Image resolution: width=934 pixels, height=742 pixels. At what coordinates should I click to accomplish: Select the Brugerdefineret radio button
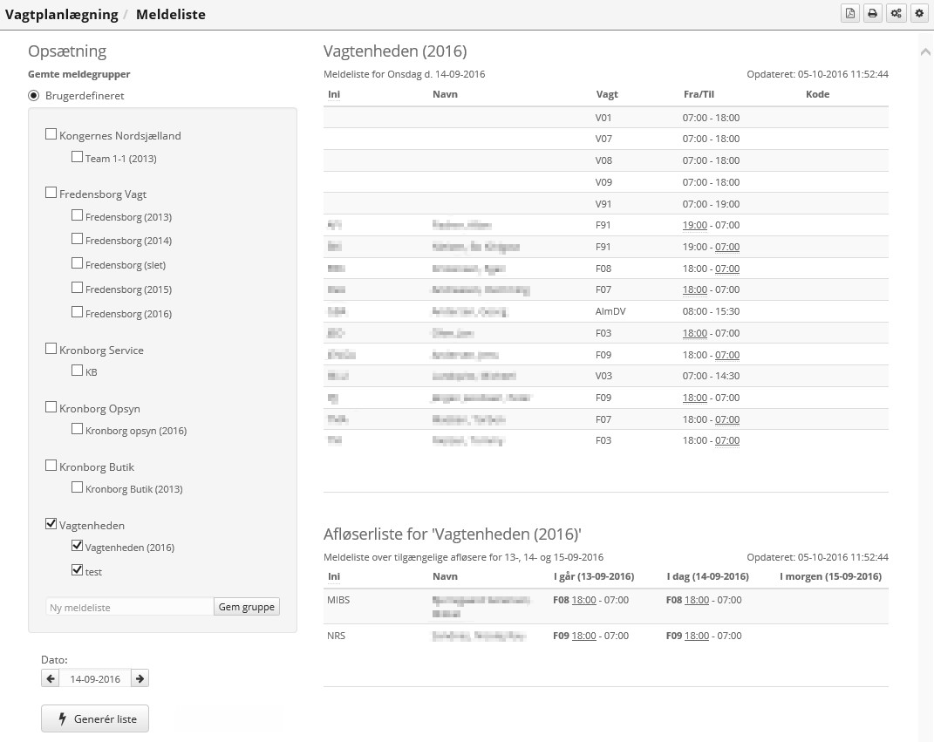point(34,96)
